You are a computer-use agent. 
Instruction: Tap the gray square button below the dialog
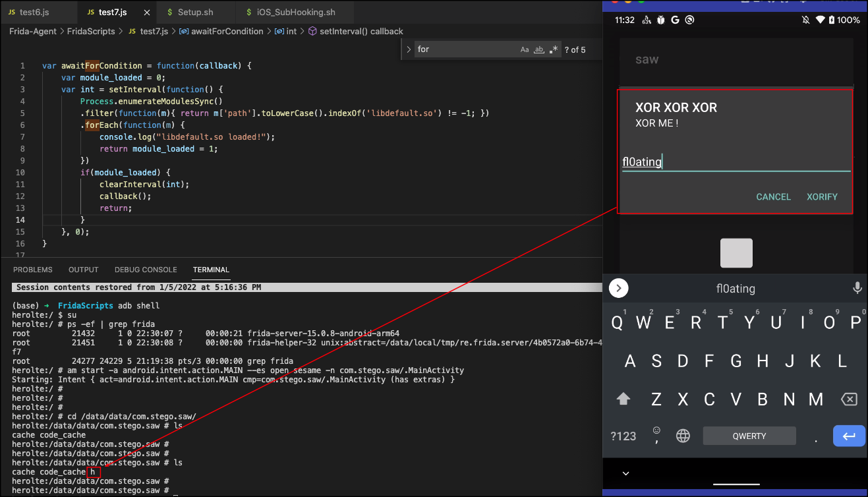(x=736, y=253)
